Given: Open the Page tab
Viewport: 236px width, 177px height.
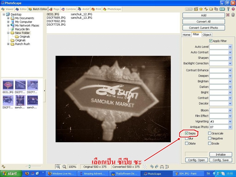Looking at the screenshot, I should click(x=54, y=9).
